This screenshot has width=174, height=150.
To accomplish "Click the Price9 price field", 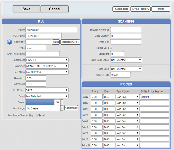I will (x=96, y=139).
